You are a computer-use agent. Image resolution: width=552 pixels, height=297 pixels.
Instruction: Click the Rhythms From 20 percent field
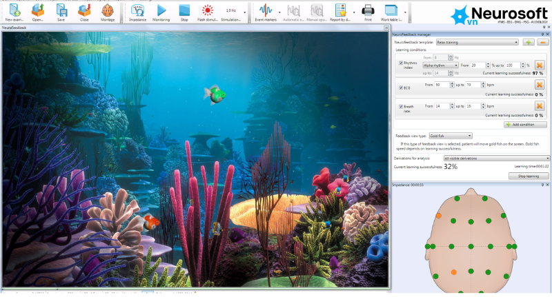tap(477, 65)
